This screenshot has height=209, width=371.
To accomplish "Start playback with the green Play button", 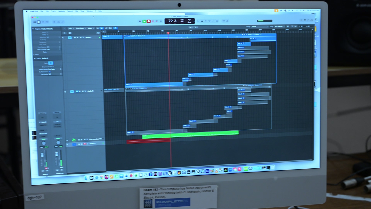I will (x=144, y=21).
